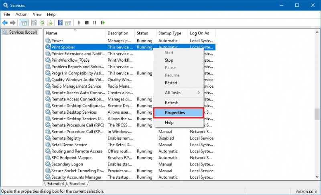Click the Start Service play icon
Viewport: 321px width, 195px height.
[79, 22]
